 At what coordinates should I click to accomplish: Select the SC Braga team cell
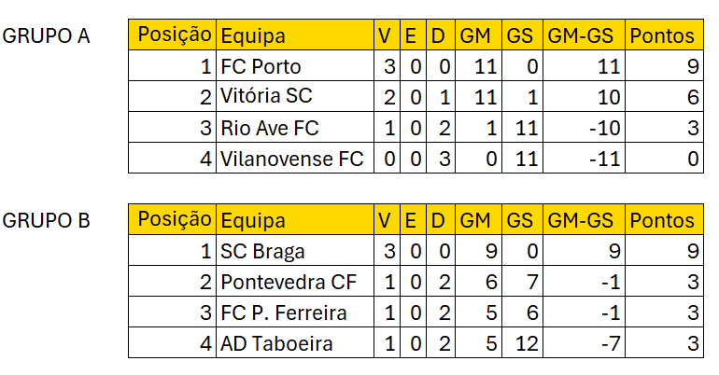295,250
